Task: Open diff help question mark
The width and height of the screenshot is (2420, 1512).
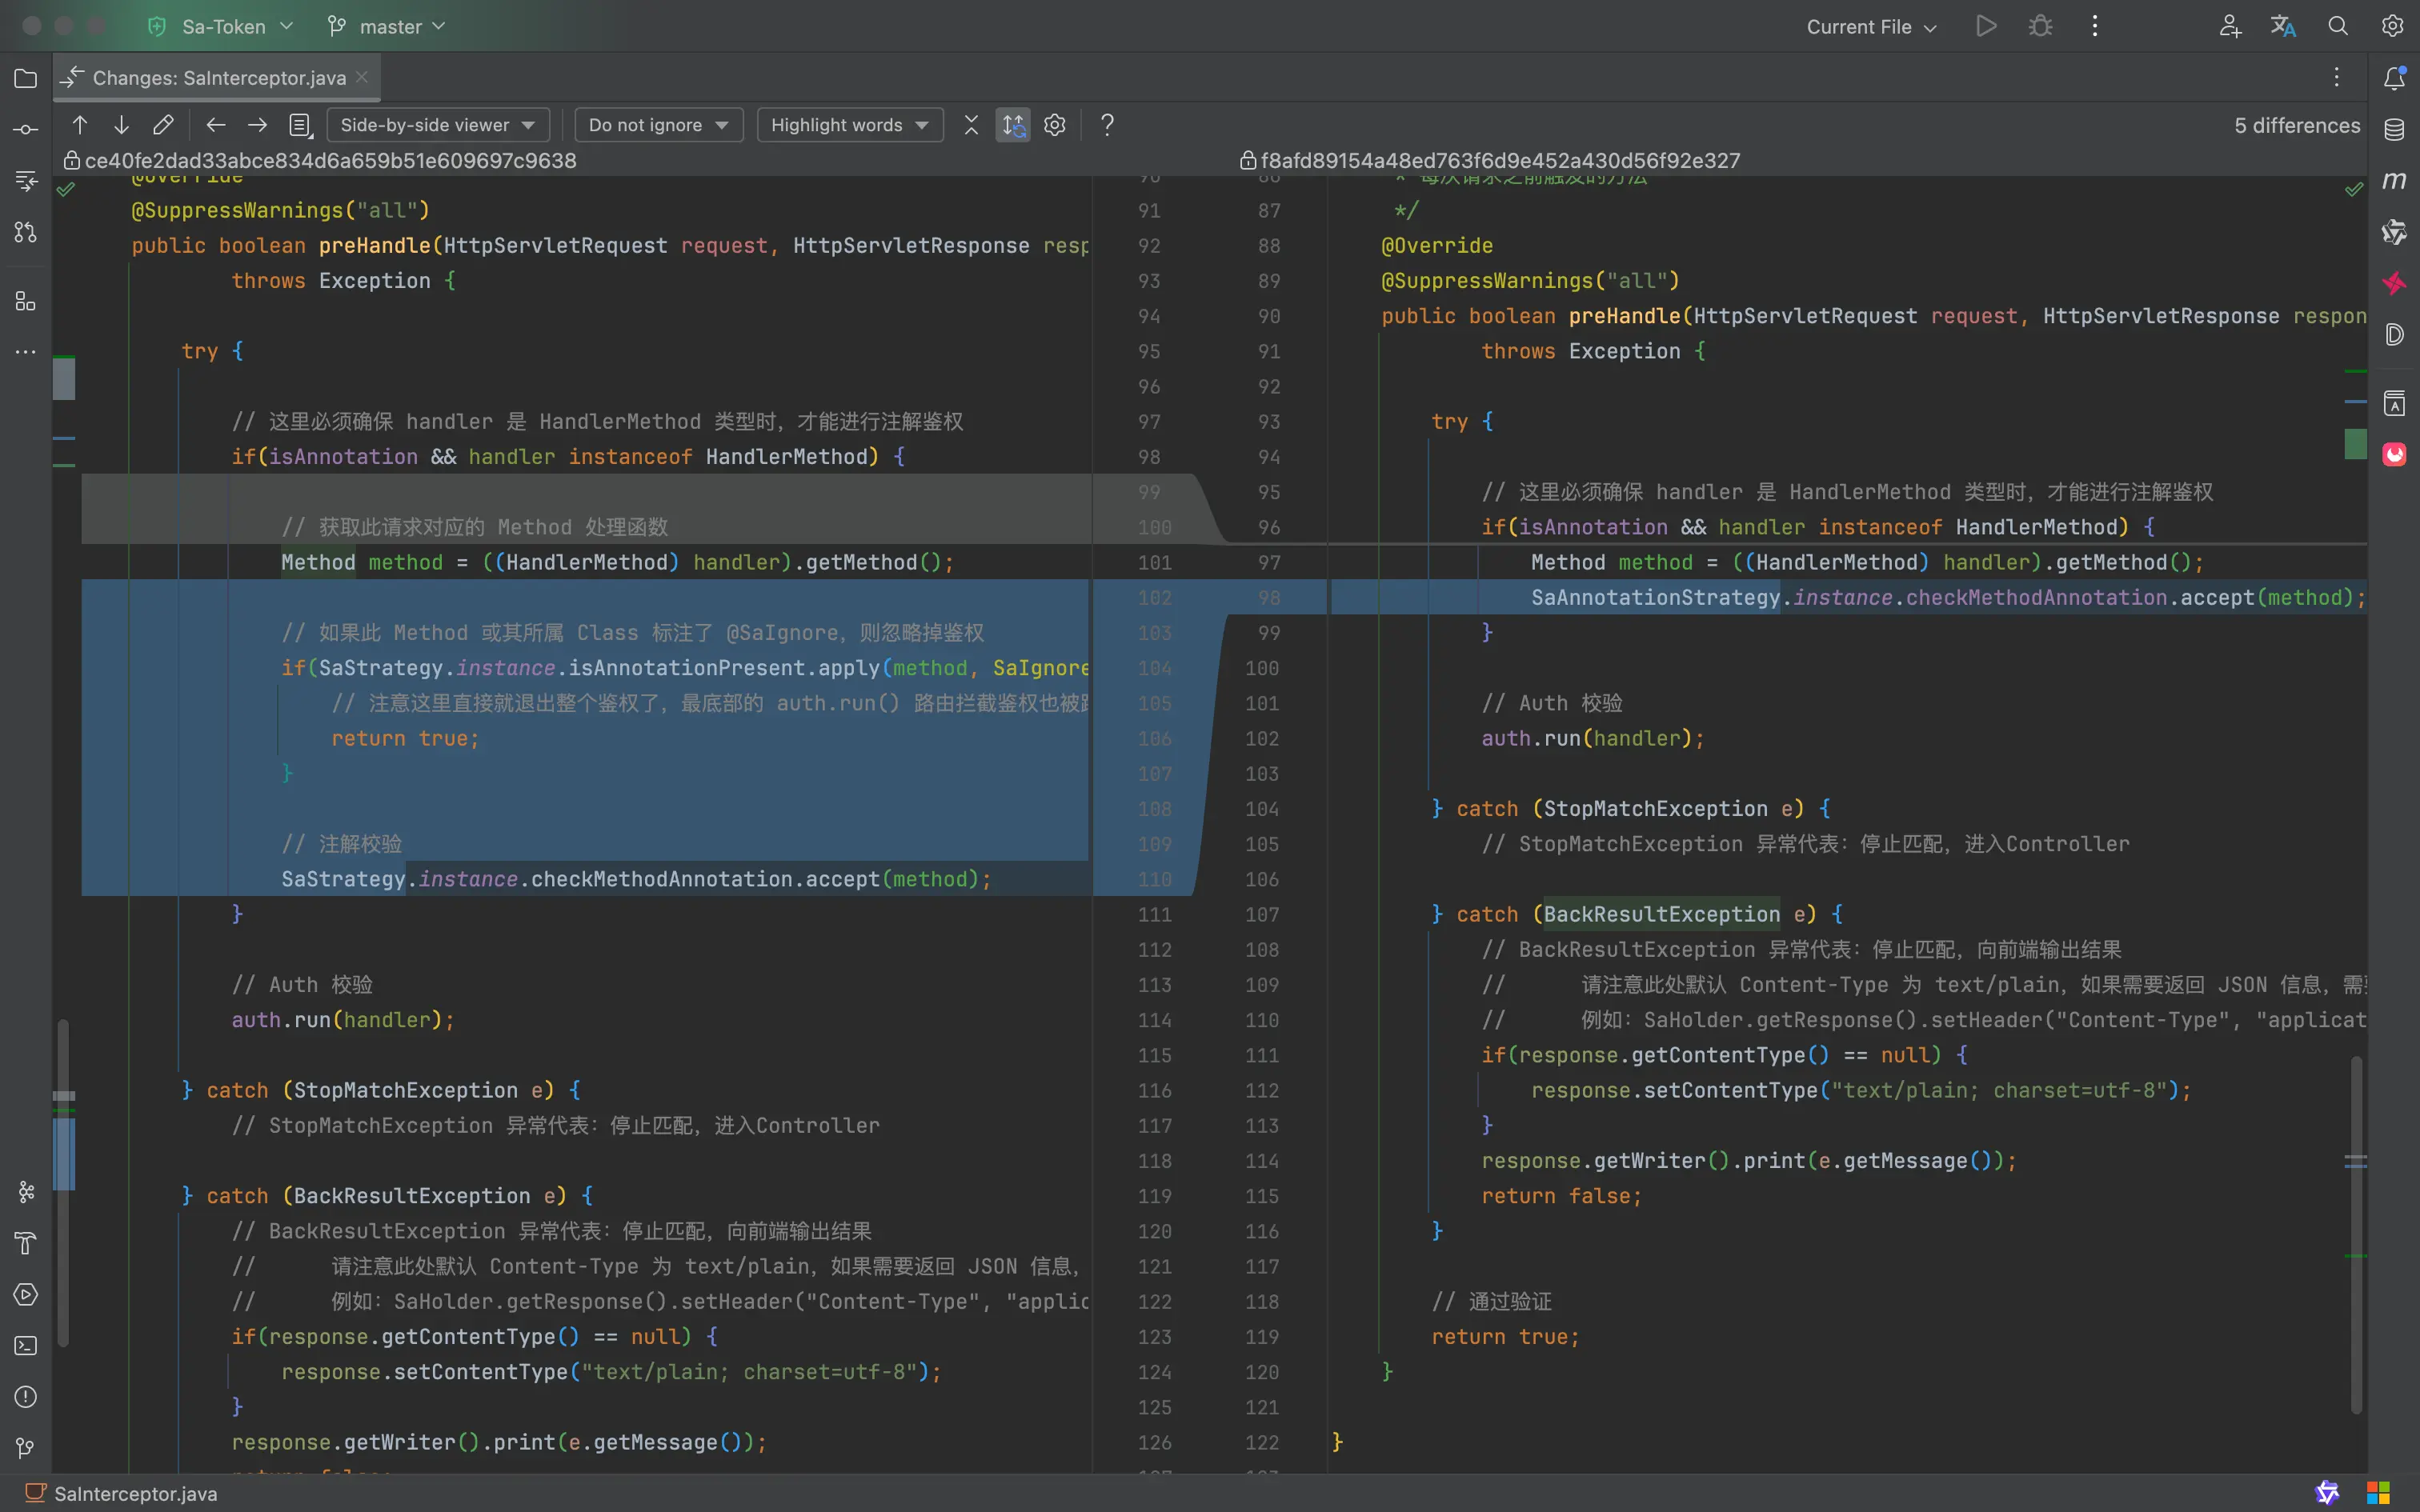Action: click(x=1107, y=125)
